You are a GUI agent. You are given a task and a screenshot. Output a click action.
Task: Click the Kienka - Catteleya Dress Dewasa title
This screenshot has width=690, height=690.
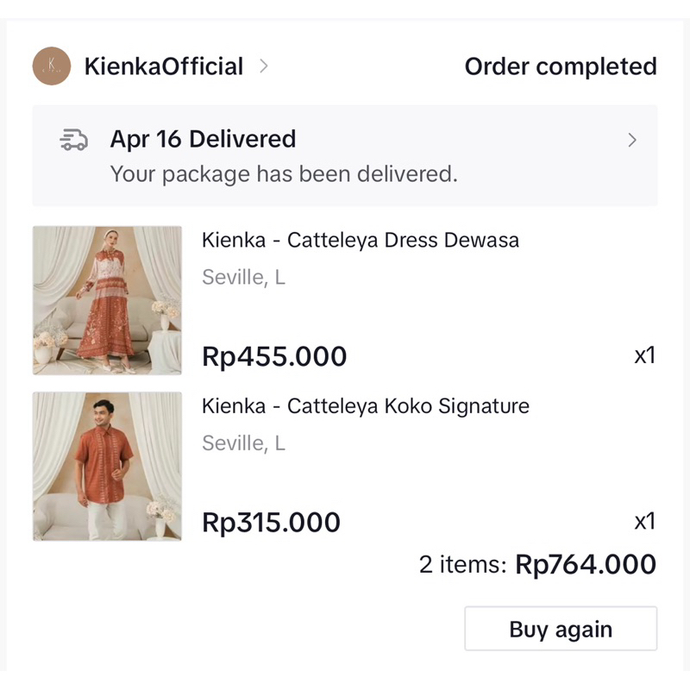(x=361, y=241)
